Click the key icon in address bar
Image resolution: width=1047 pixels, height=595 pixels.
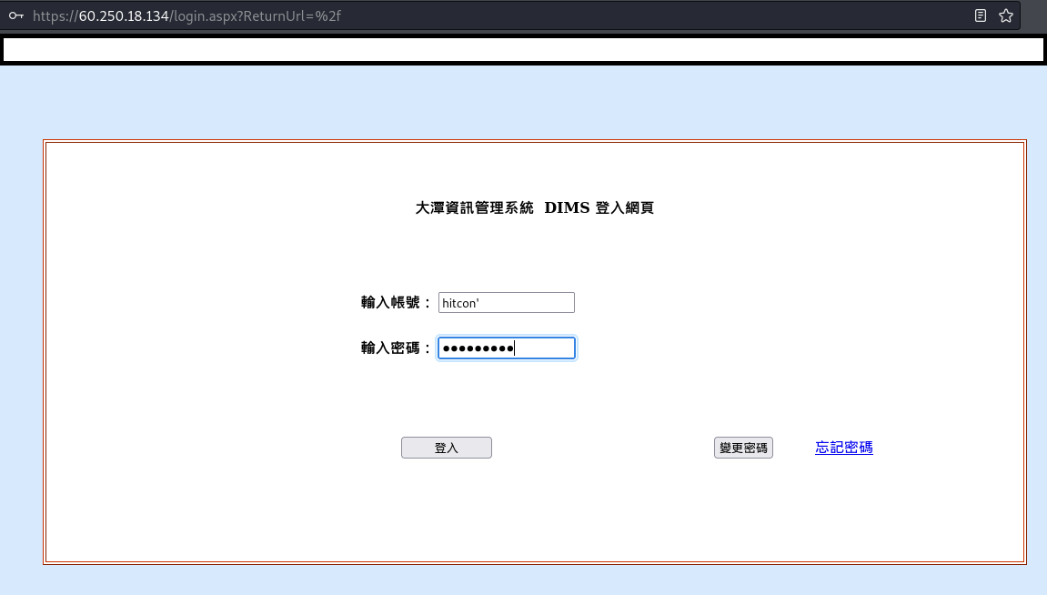(16, 15)
